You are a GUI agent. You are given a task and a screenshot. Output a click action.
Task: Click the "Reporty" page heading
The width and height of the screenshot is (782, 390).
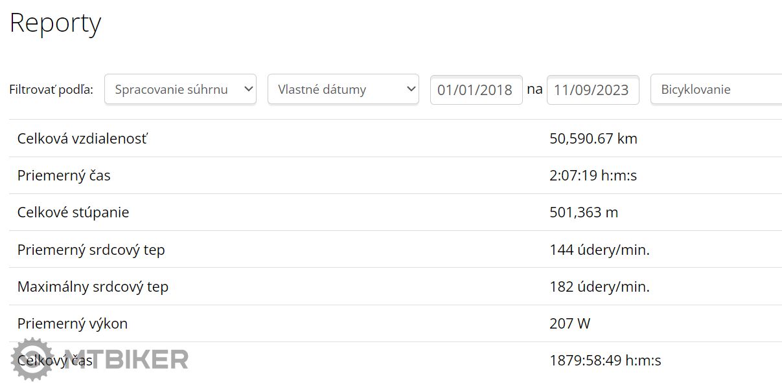pyautogui.click(x=55, y=23)
